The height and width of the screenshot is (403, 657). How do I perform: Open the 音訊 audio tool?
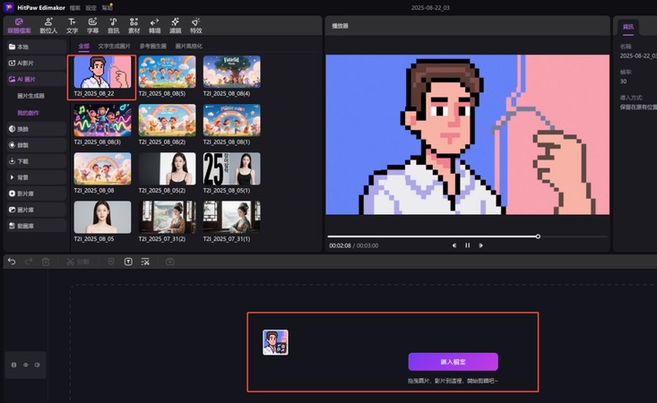pyautogui.click(x=113, y=26)
